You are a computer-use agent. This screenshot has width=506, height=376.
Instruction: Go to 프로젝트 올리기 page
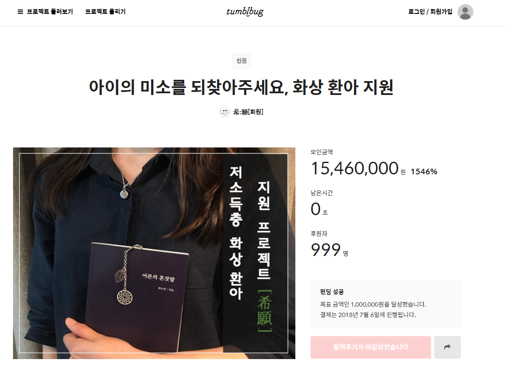105,12
